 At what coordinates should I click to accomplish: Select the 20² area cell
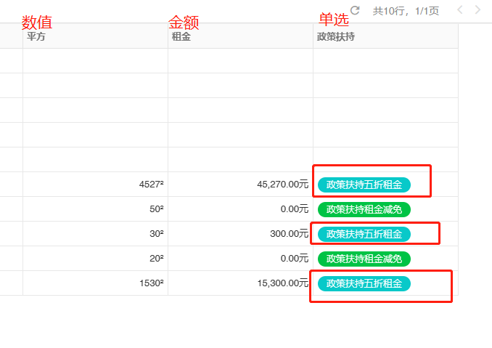click(x=157, y=259)
